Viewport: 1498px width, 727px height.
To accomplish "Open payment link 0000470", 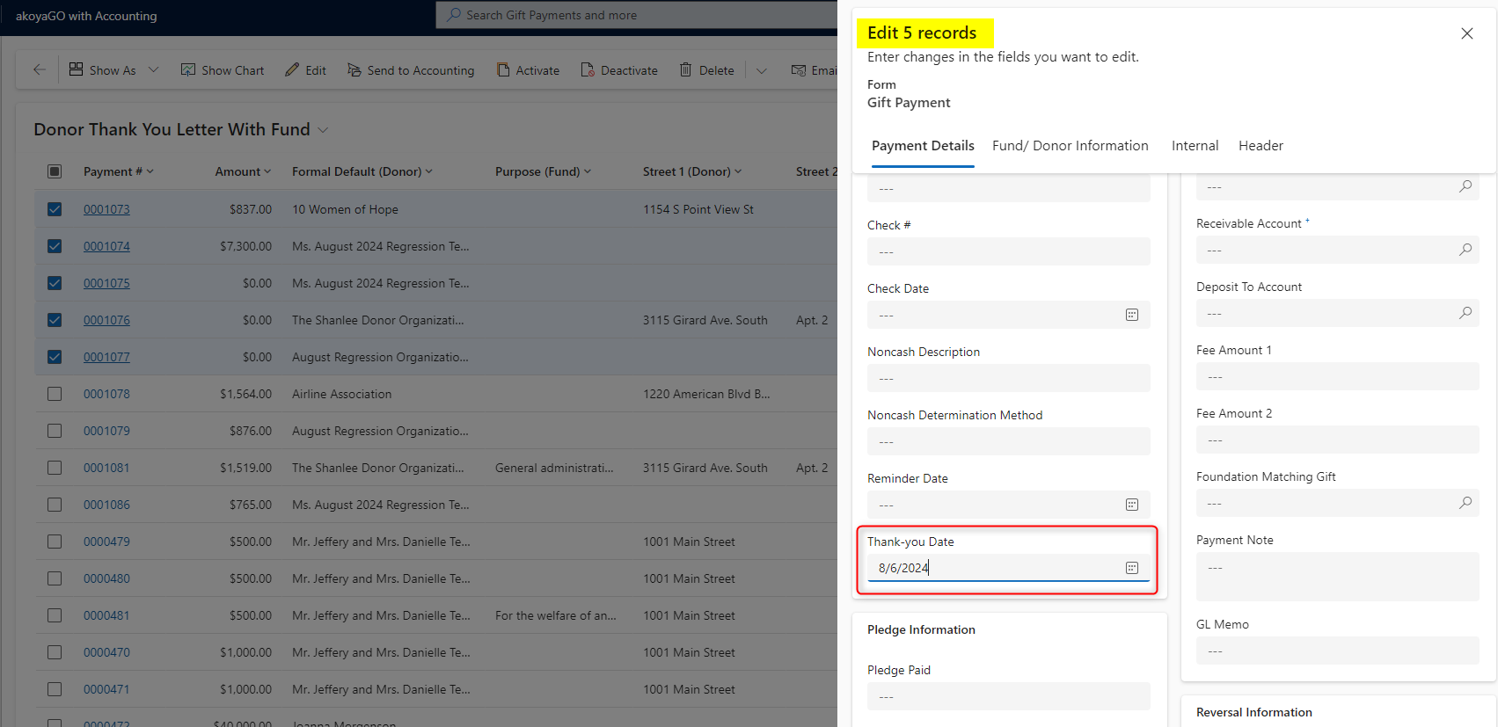I will pyautogui.click(x=106, y=652).
